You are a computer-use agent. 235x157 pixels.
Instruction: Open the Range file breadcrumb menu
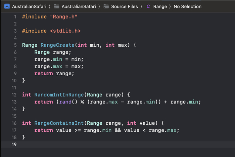pos(160,6)
